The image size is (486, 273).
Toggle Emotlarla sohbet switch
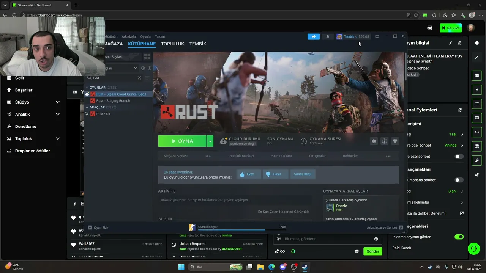[x=459, y=180]
